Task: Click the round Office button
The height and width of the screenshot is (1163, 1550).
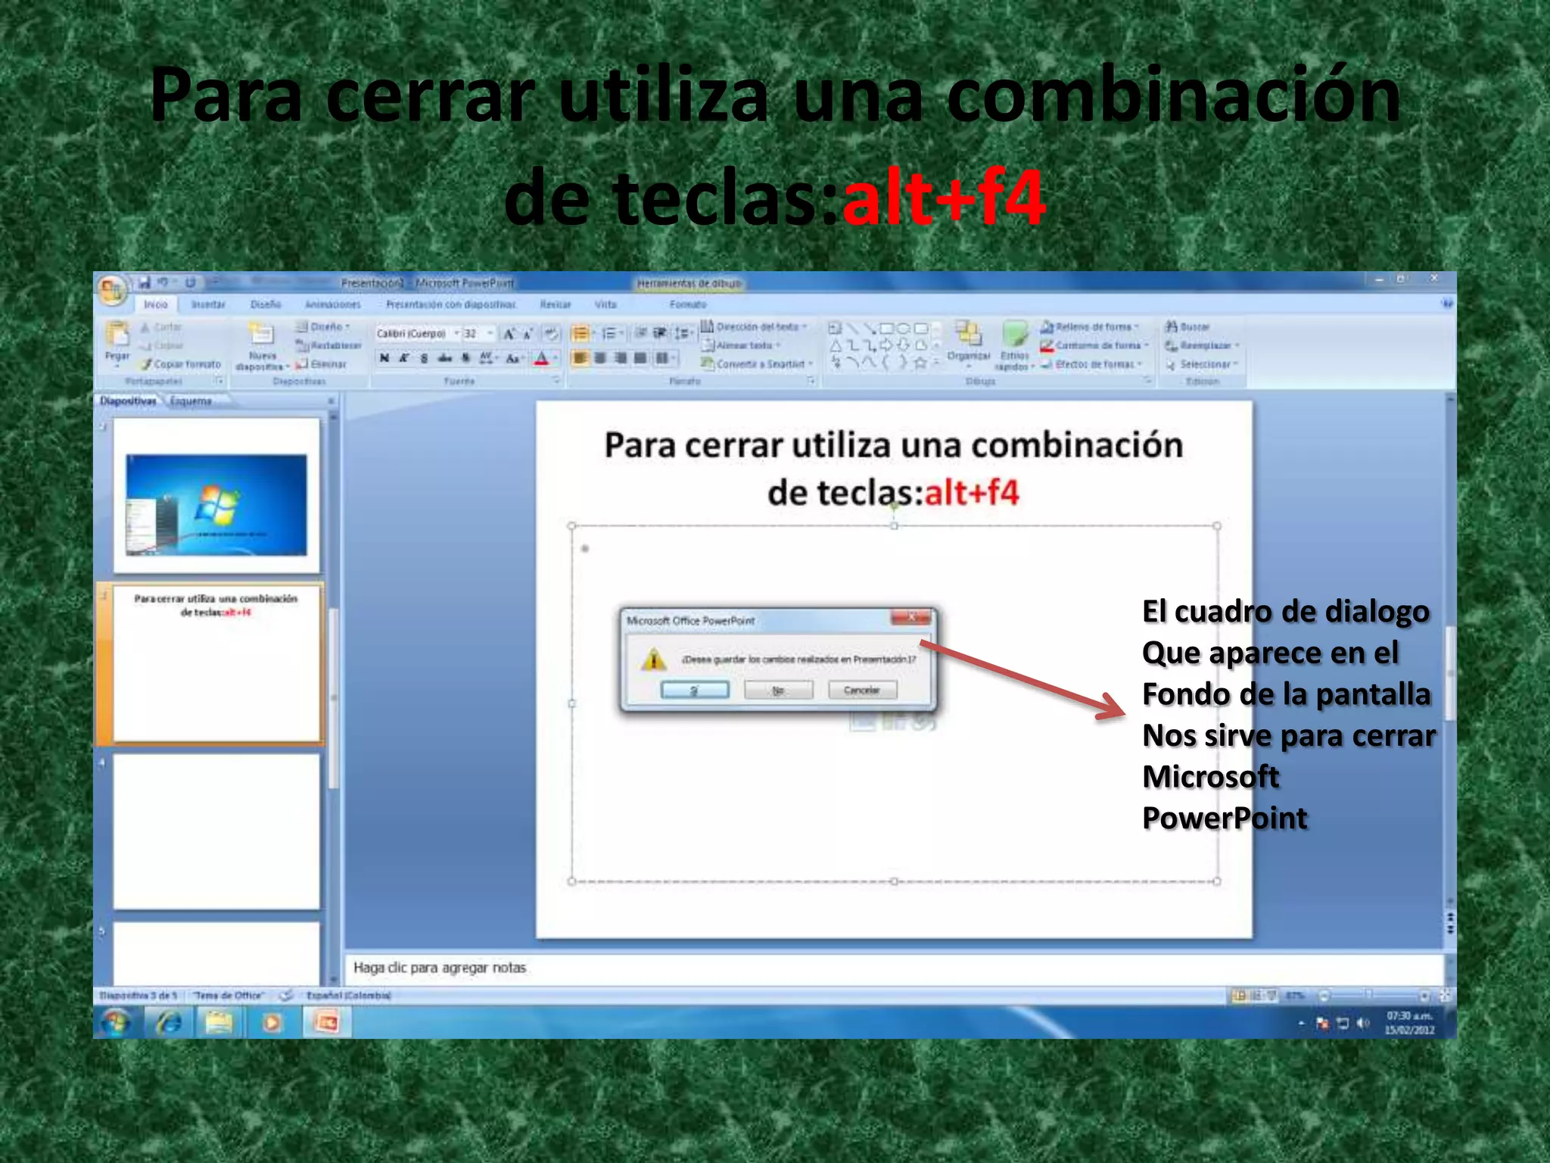Action: [x=112, y=290]
